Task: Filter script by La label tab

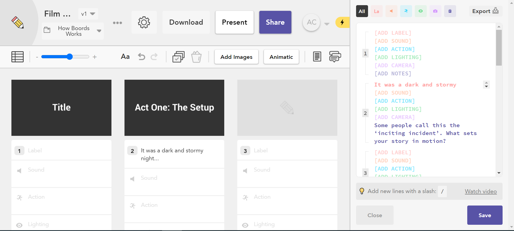Action: [x=376, y=11]
